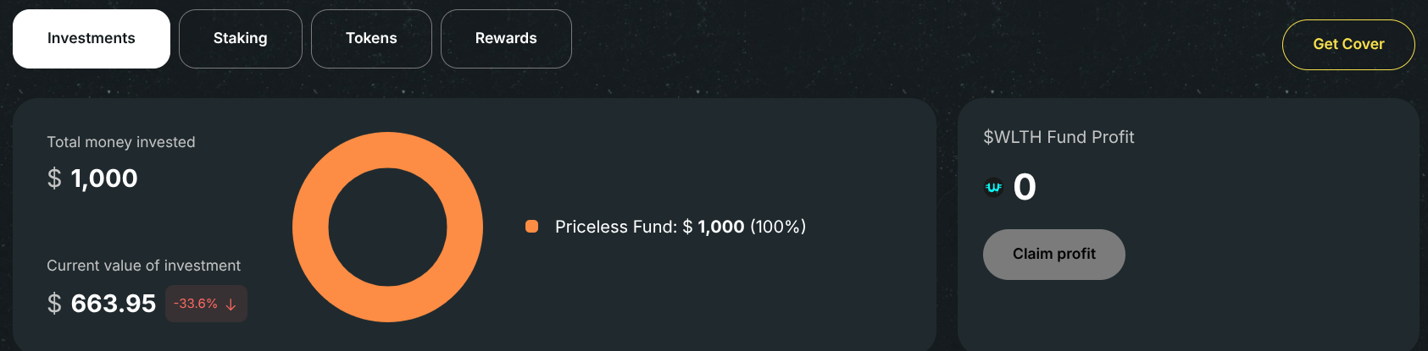Go to the Rewards tab

pyautogui.click(x=506, y=39)
